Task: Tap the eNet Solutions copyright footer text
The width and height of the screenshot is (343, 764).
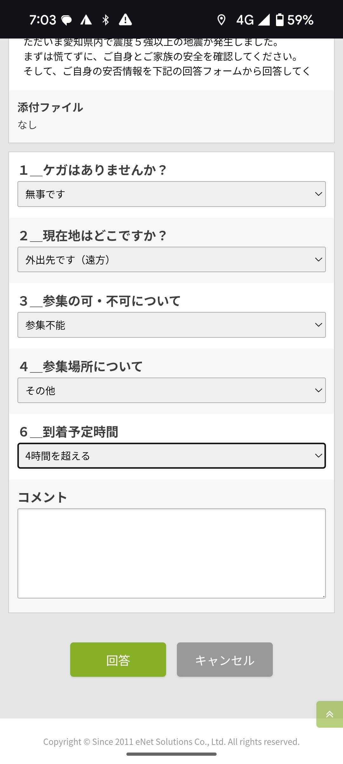Action: tap(171, 742)
